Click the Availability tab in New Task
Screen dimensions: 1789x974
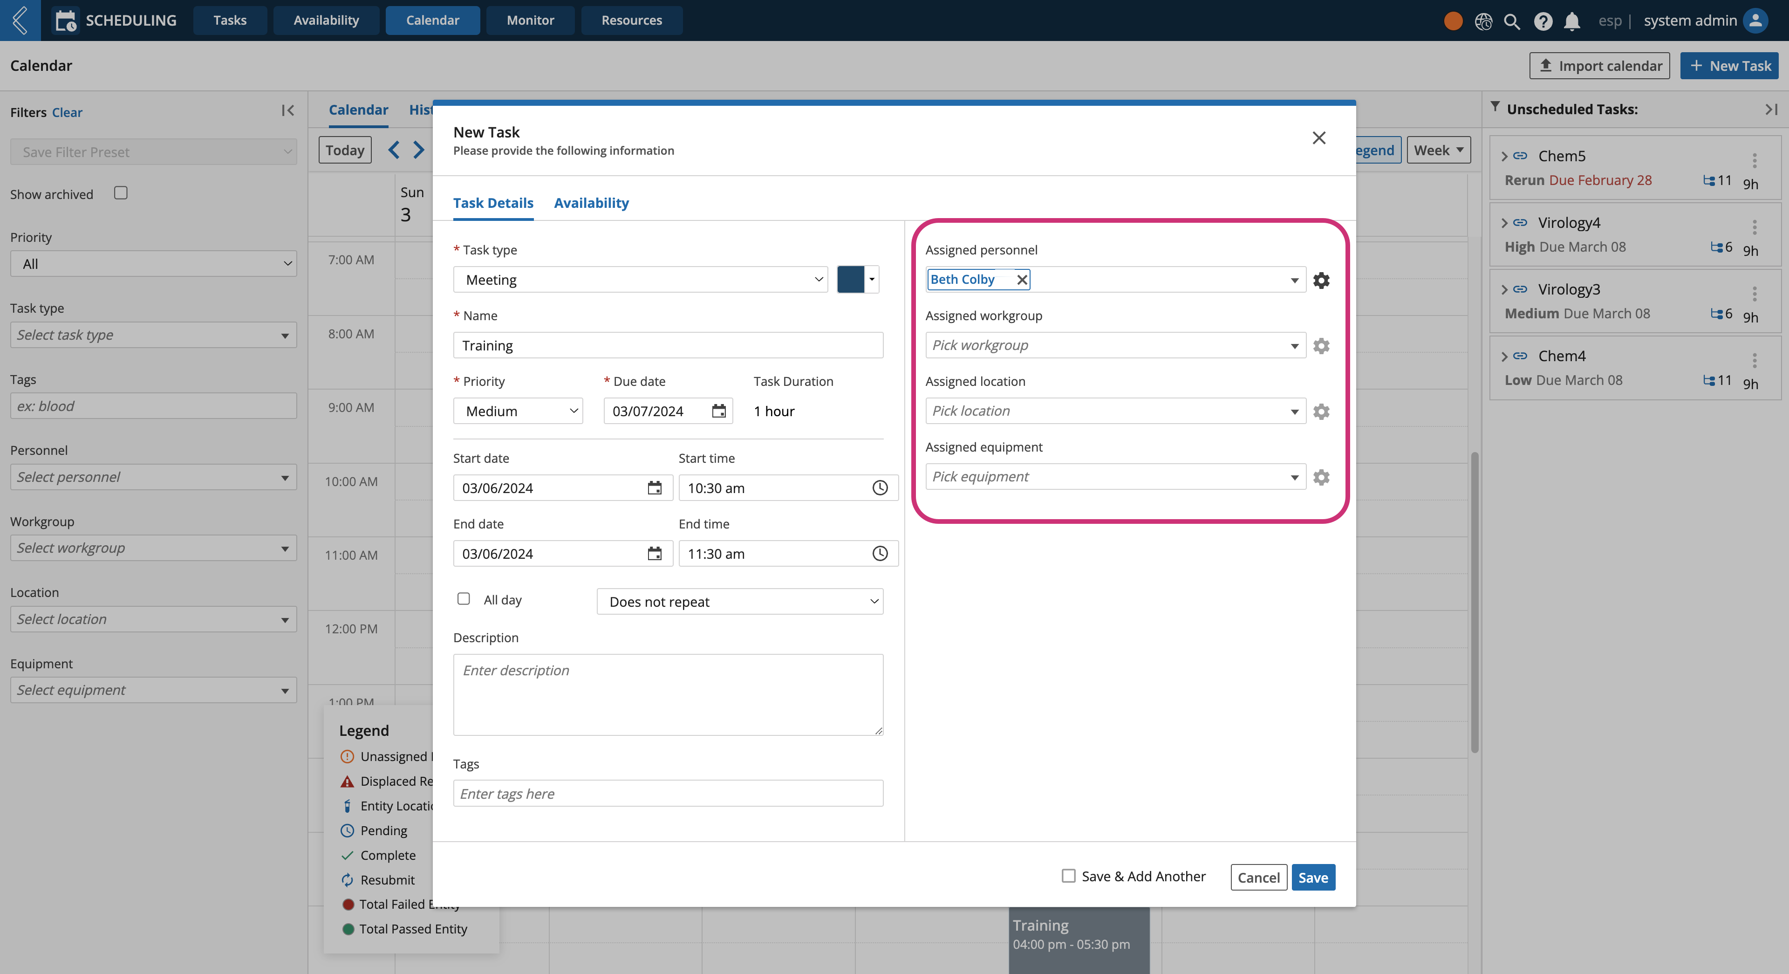(x=592, y=201)
